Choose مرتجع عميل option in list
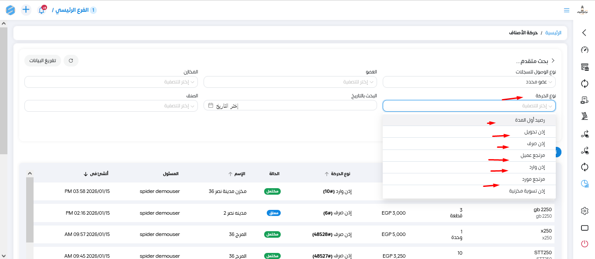This screenshot has width=595, height=259. pos(532,156)
